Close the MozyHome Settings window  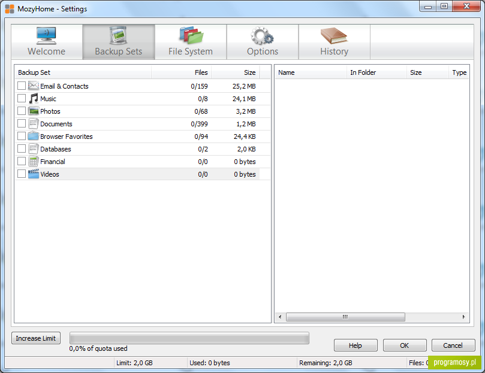[x=467, y=6]
